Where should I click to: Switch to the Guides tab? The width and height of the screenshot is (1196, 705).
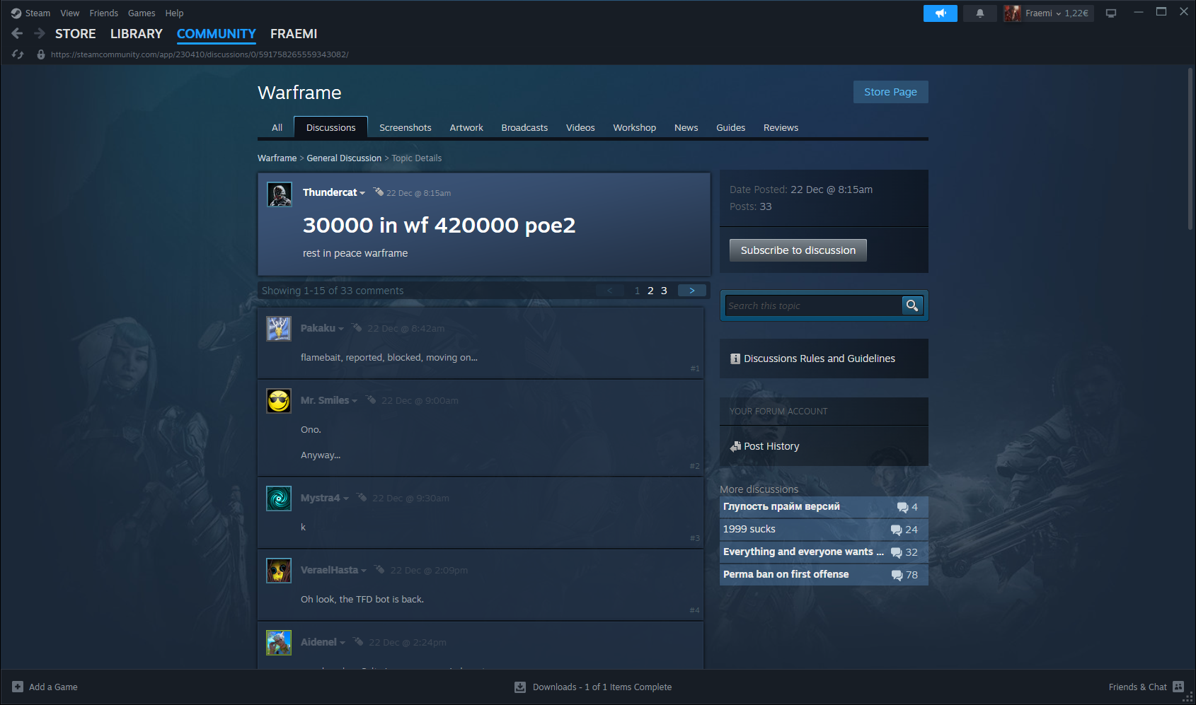(x=731, y=128)
